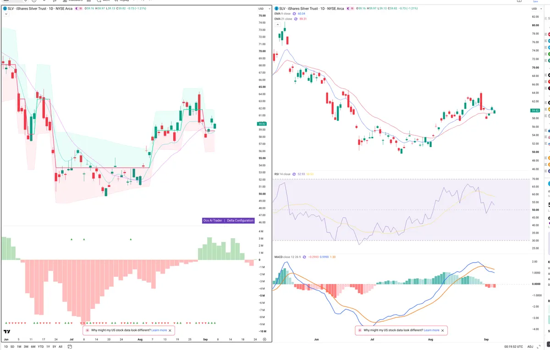Viewport: 550px width, 350px height.
Task: Click the refresh icon beside RSI 14 close
Action: [x=294, y=174]
